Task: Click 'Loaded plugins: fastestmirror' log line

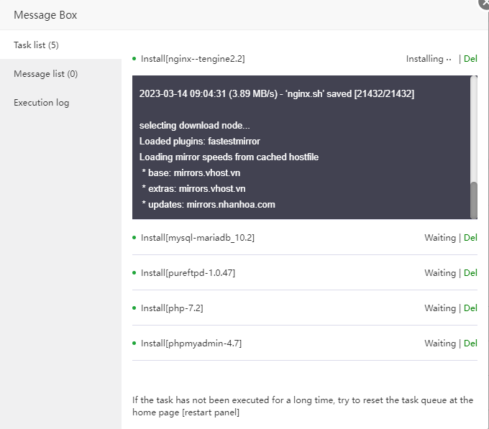Action: [200, 142]
